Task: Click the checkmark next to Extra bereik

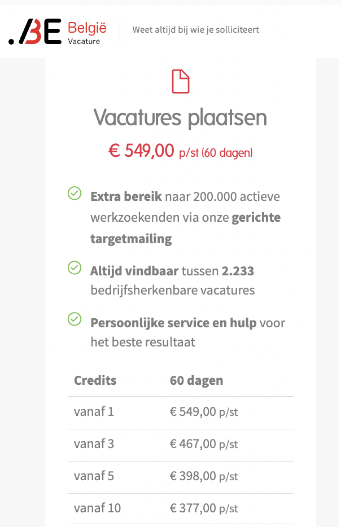Action: (x=75, y=194)
